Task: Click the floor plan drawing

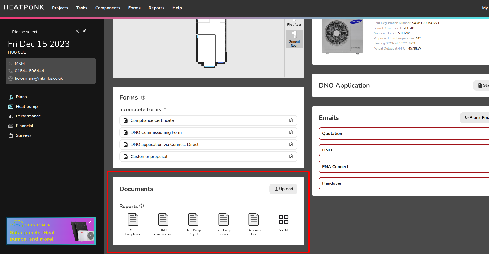Action: click(x=211, y=43)
